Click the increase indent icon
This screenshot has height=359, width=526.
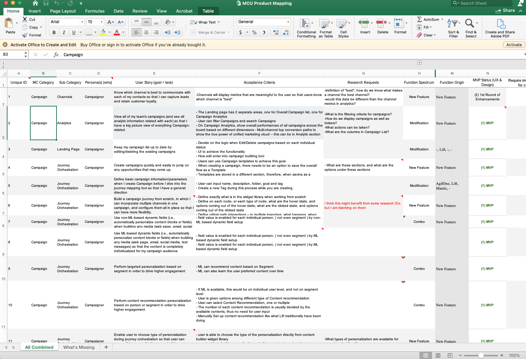pos(177,32)
